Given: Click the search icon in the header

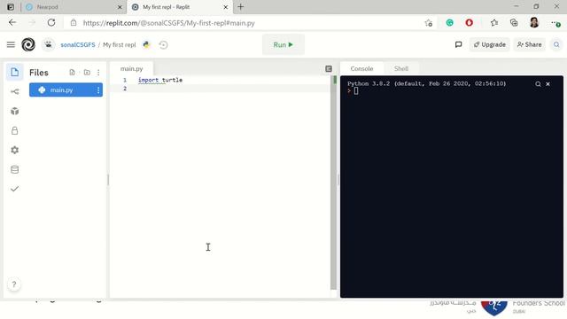Looking at the screenshot, I should coord(556,44).
